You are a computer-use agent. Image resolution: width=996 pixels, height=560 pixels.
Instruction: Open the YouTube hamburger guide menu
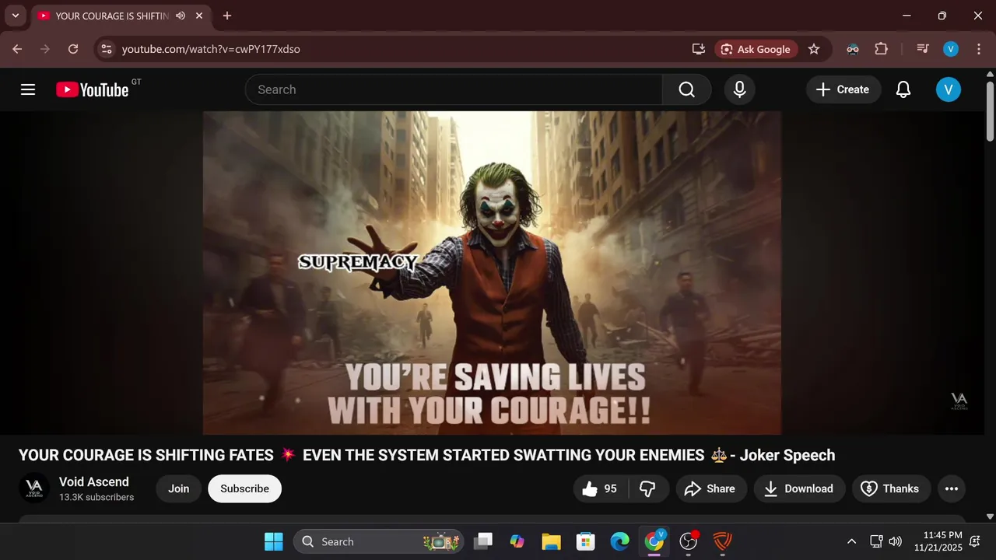click(x=28, y=89)
